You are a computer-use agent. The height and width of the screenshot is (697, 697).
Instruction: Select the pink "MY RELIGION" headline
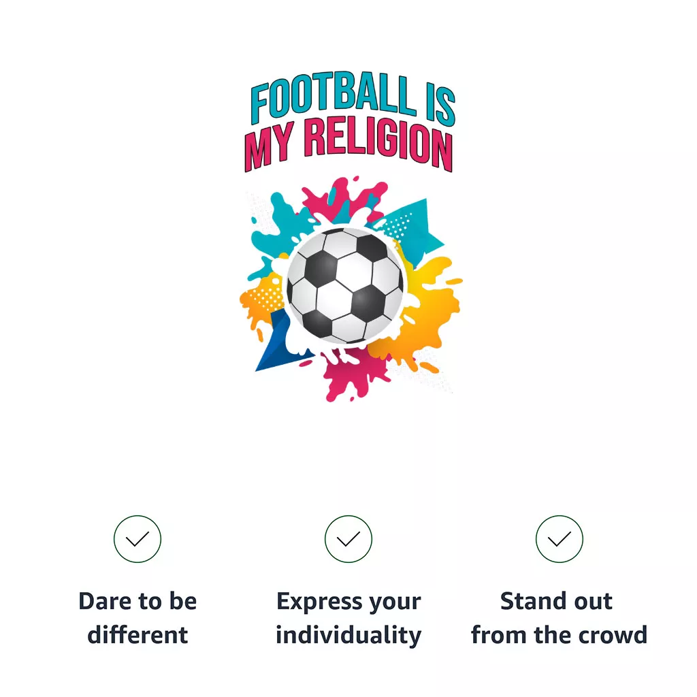(x=348, y=144)
